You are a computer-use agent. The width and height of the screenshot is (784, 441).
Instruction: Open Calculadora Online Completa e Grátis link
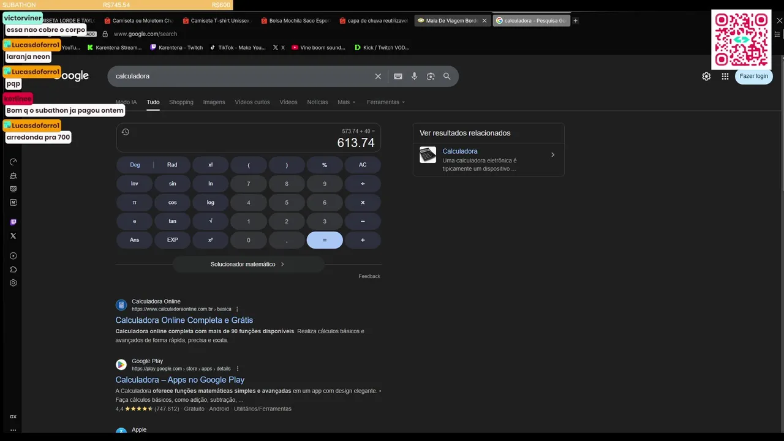click(184, 320)
